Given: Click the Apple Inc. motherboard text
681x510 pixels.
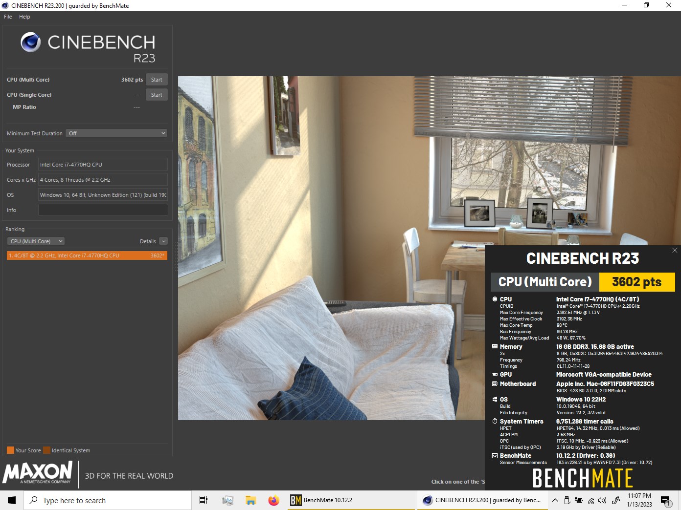Looking at the screenshot, I should coord(605,383).
